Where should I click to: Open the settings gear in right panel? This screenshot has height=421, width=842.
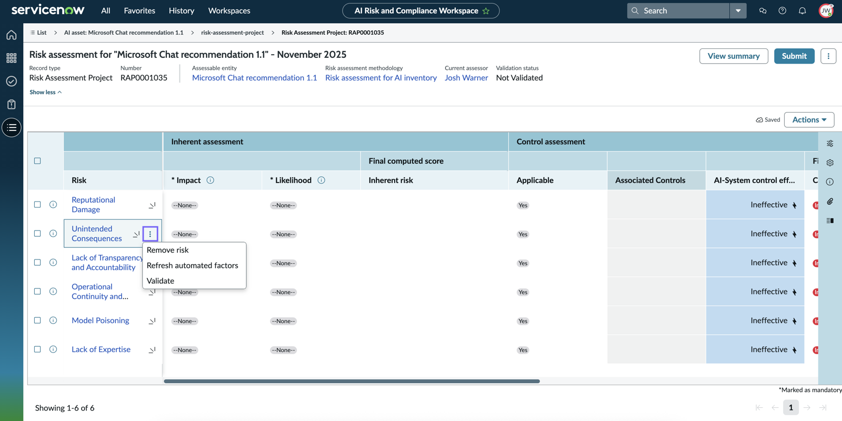(830, 163)
